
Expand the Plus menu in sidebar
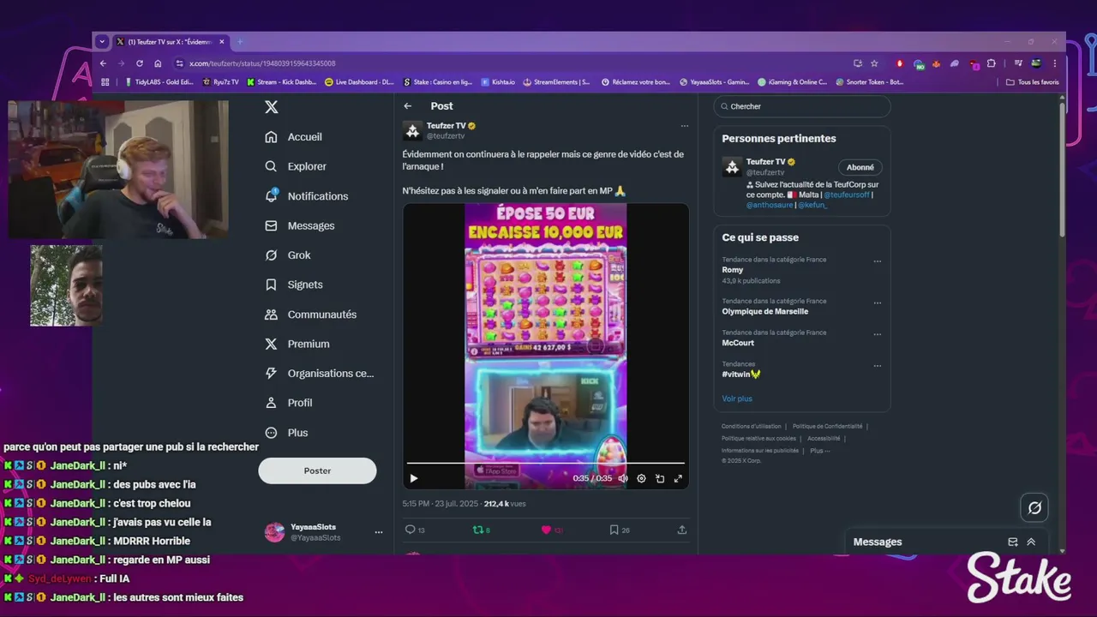286,433
